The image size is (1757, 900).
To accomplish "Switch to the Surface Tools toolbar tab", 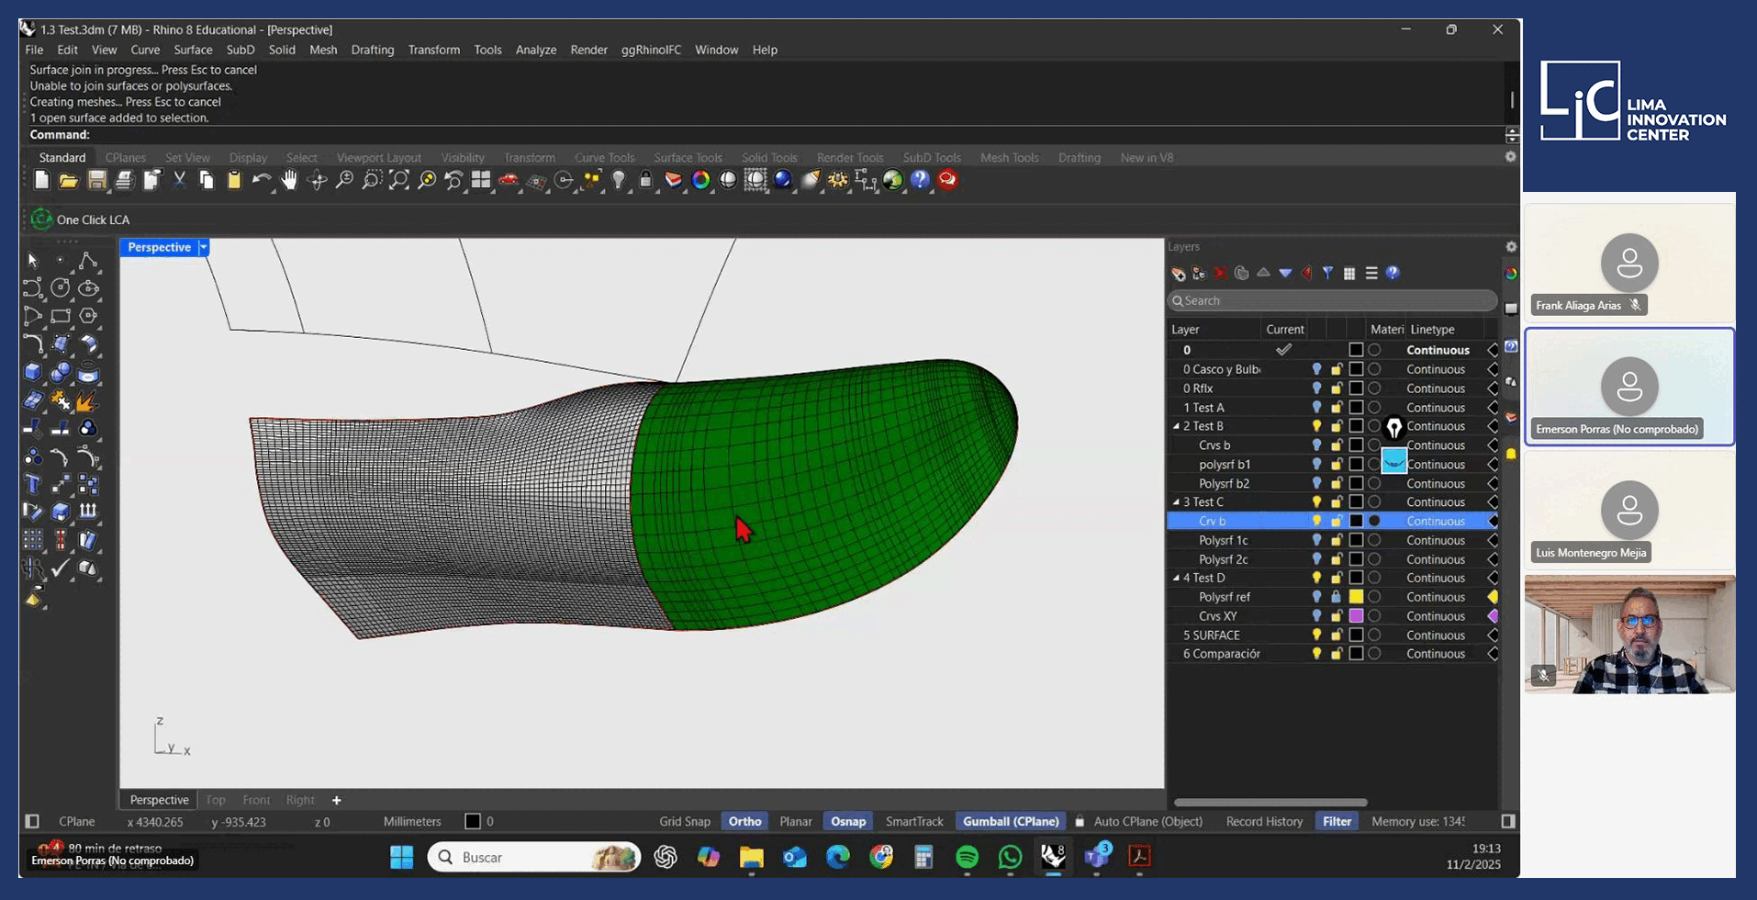I will coord(688,157).
